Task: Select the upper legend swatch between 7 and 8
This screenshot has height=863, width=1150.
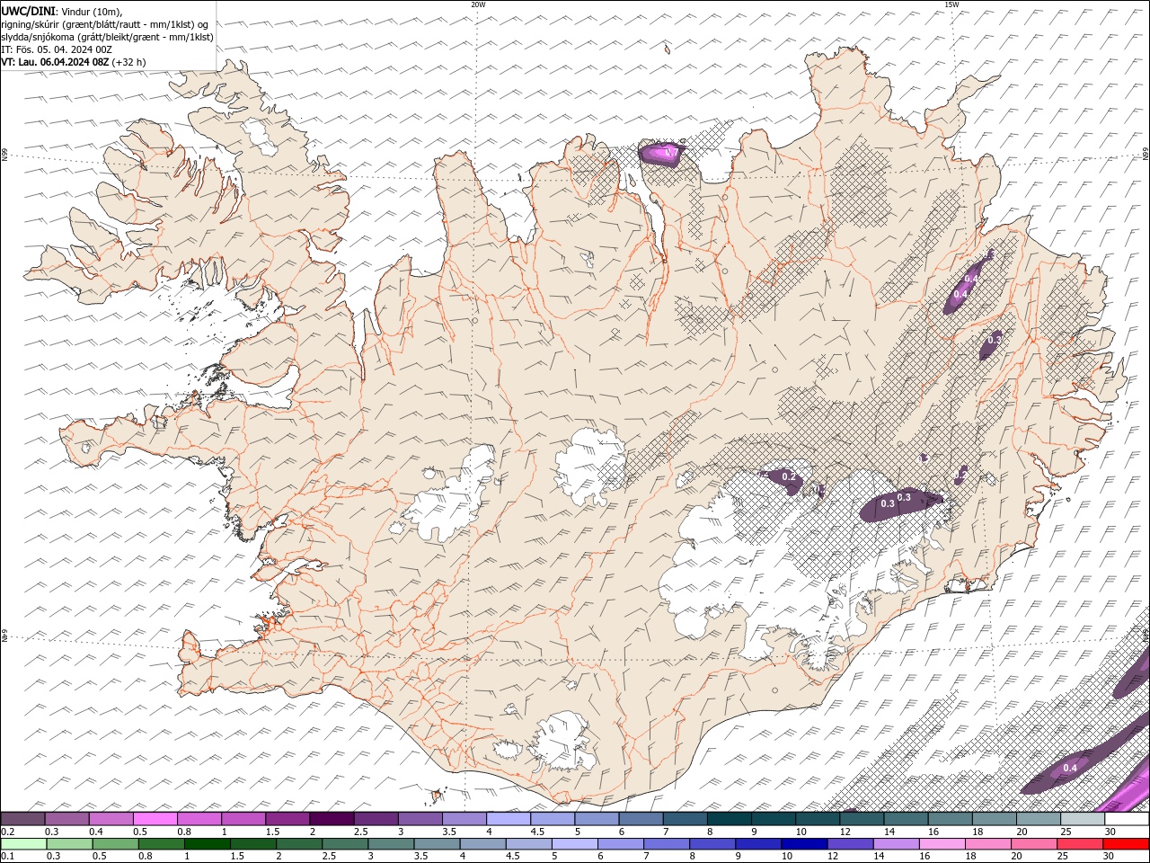Action: 685,819
